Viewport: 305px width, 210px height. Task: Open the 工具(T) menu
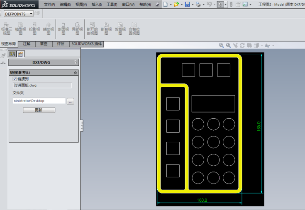112,5
